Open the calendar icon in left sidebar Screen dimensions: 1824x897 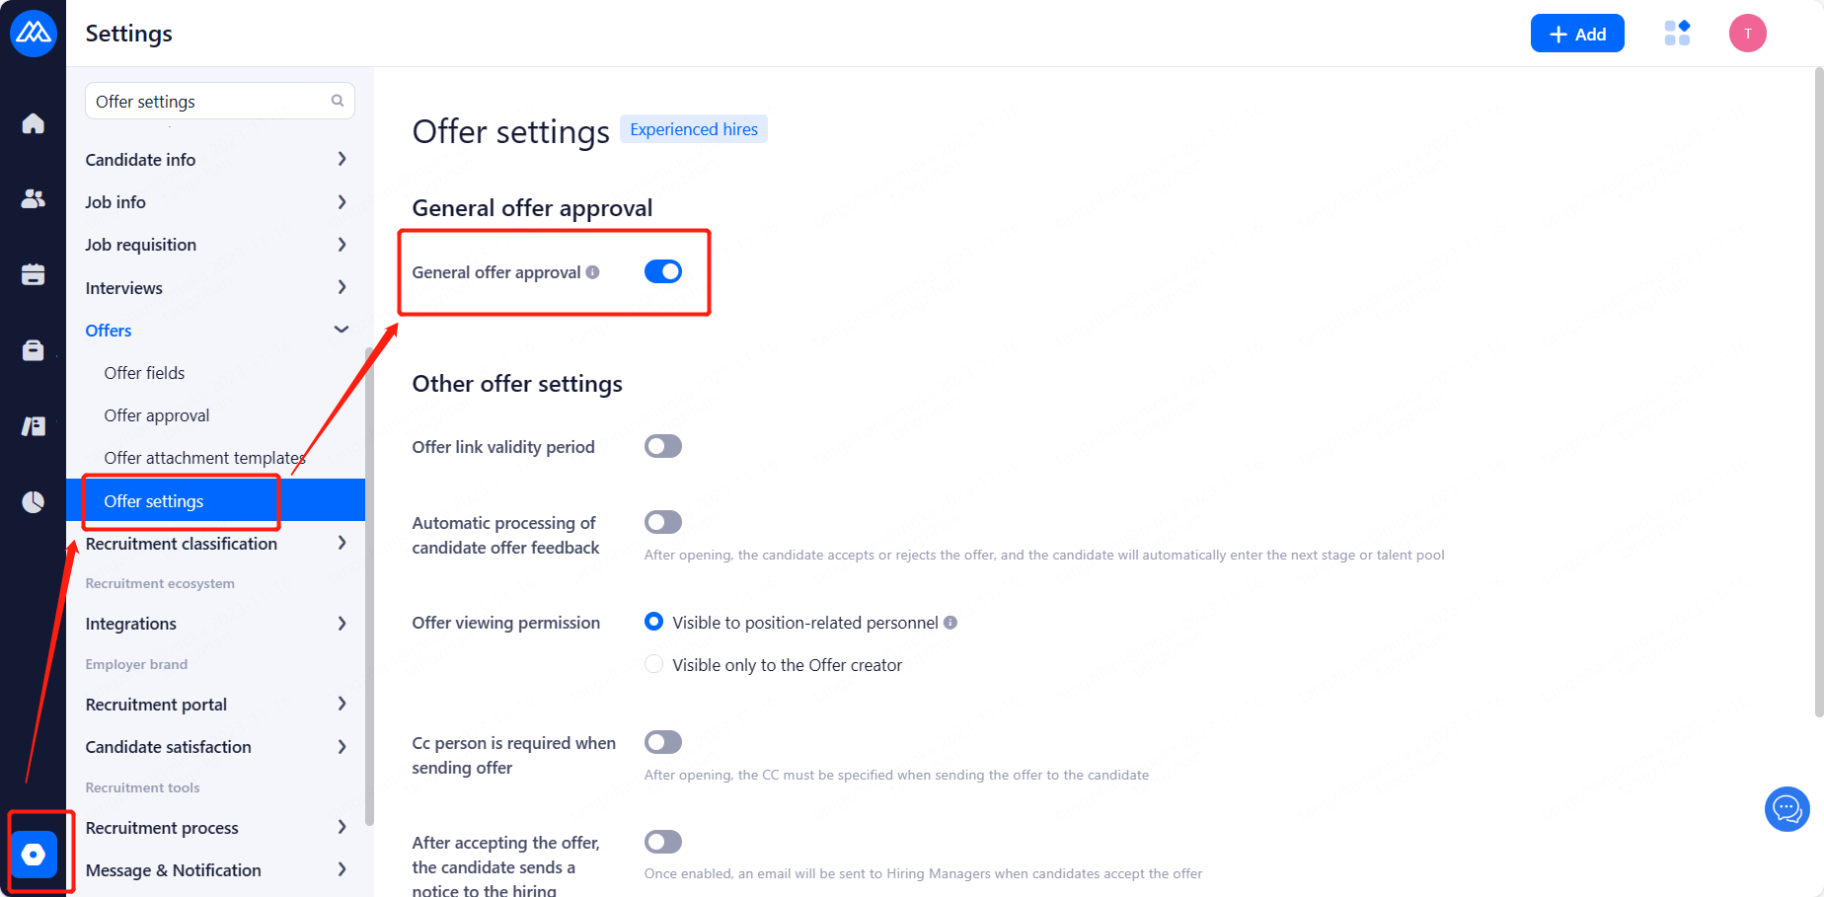(x=34, y=275)
